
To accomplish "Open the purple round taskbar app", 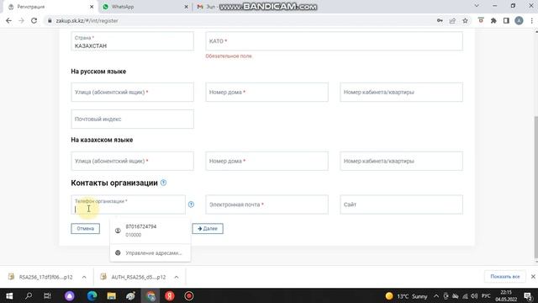I will click(x=70, y=295).
